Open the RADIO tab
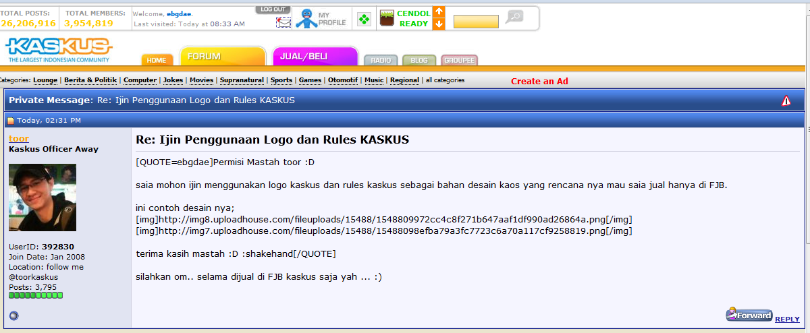The width and height of the screenshot is (810, 333). click(x=381, y=60)
